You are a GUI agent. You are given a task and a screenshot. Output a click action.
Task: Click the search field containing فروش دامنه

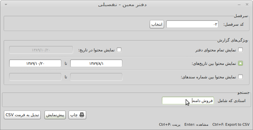tap(188, 101)
